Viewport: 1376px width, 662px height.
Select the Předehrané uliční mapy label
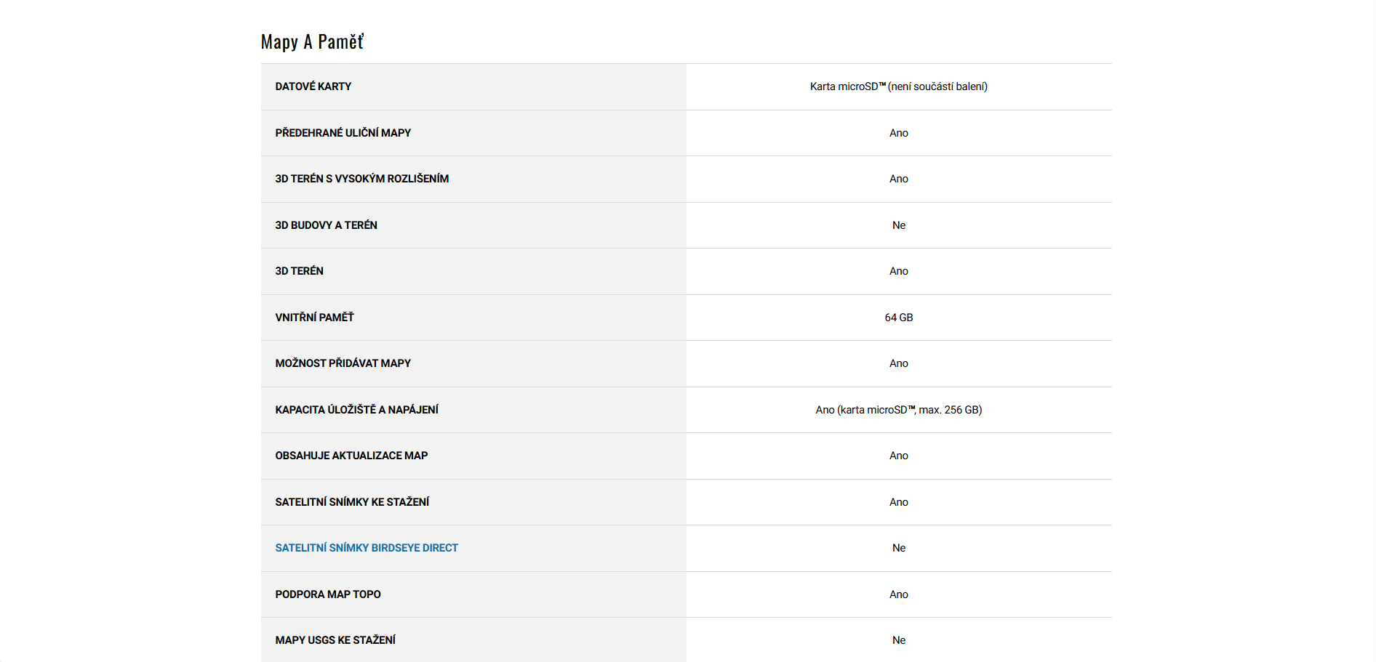343,133
